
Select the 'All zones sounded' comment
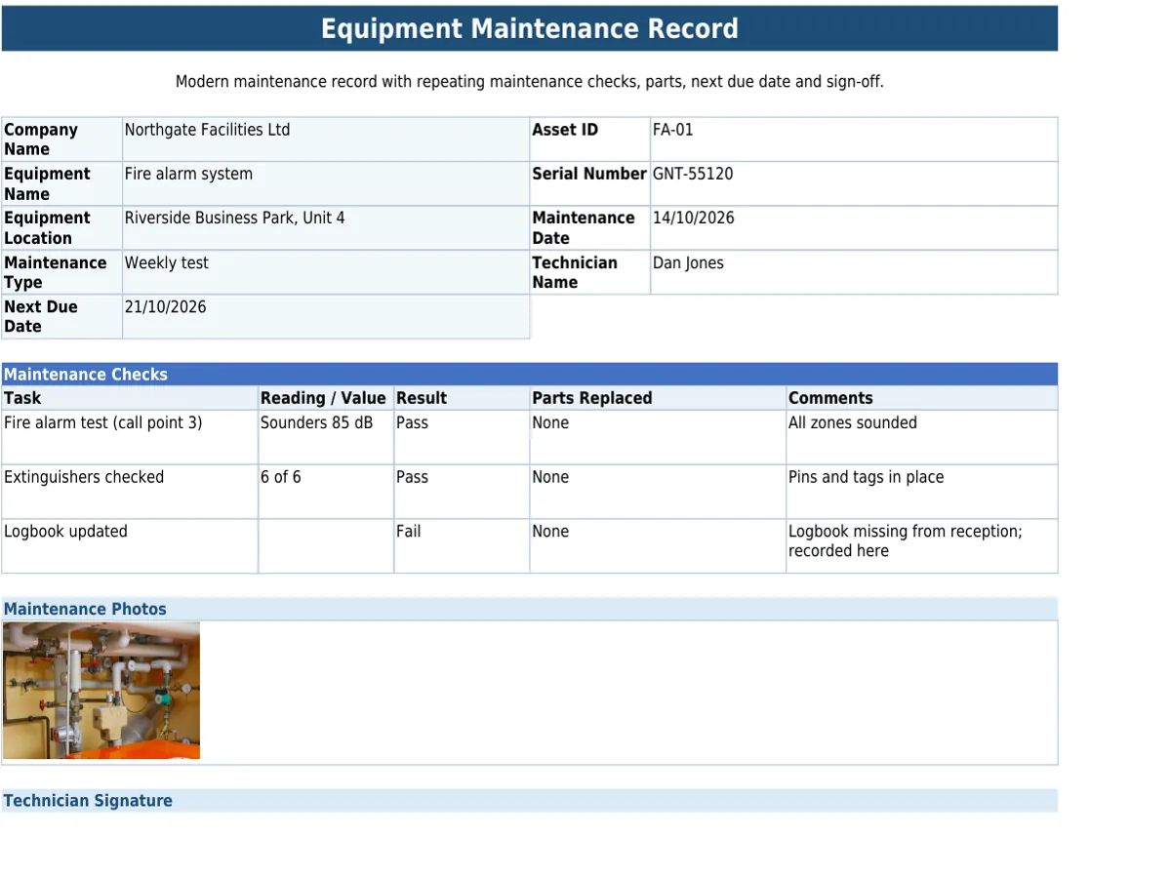click(x=922, y=437)
